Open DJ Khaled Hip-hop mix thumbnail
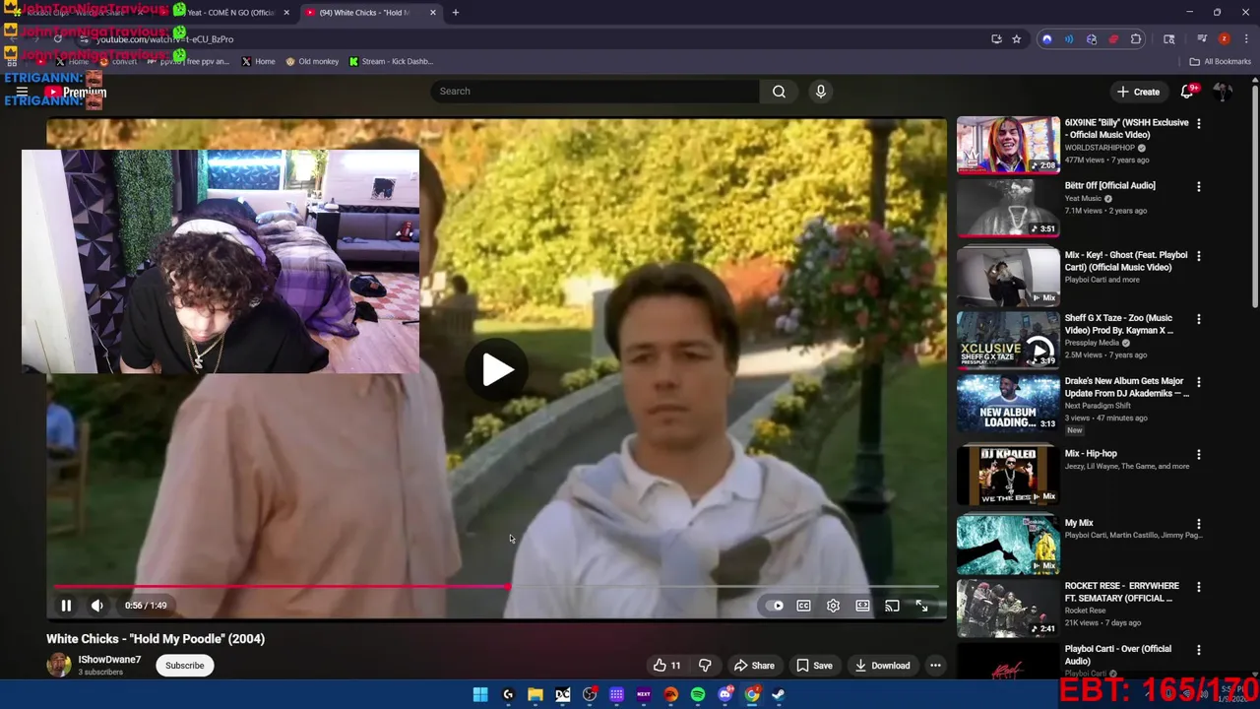The image size is (1260, 709). coord(1008,476)
